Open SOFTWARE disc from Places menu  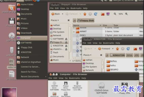point(32,43)
